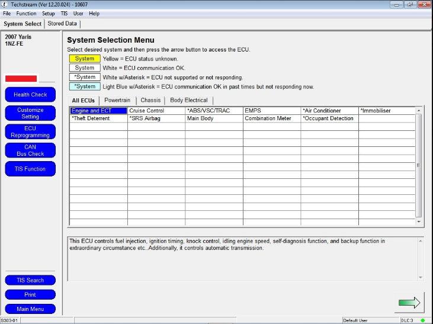This screenshot has height=324, width=433.
Task: Open the User menu
Action: point(78,14)
